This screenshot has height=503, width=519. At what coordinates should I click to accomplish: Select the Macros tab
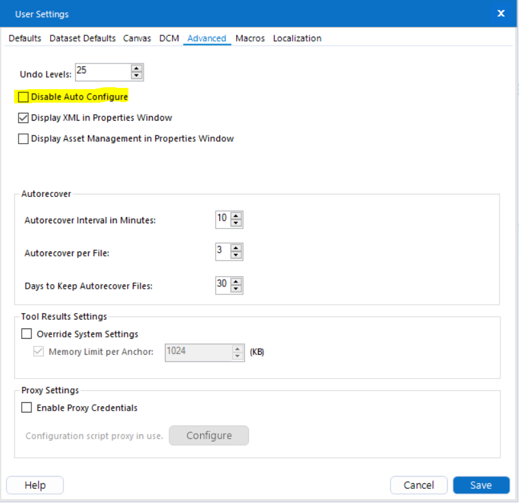[x=250, y=38]
